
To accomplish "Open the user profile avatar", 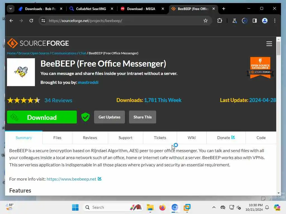I will click(x=265, y=21).
